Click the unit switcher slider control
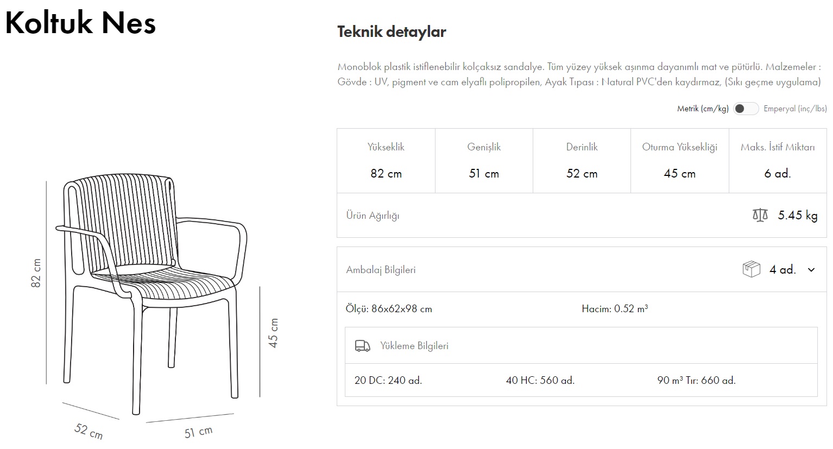Viewport: 833px width, 449px height. point(747,109)
